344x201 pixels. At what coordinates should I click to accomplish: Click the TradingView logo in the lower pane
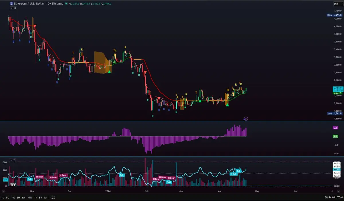pos(13,185)
